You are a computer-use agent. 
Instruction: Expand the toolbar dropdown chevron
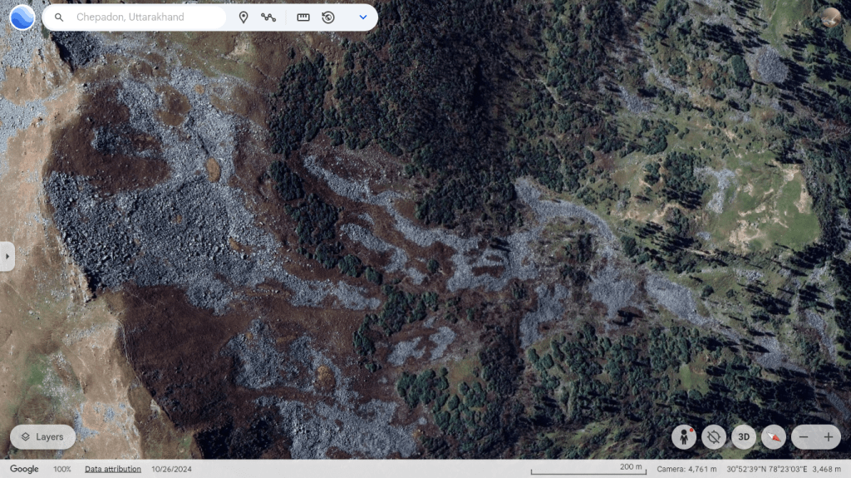click(363, 17)
